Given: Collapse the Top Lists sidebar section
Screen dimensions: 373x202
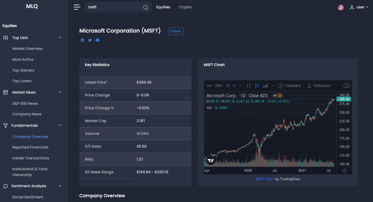Looking at the screenshot, I should click(x=60, y=37).
